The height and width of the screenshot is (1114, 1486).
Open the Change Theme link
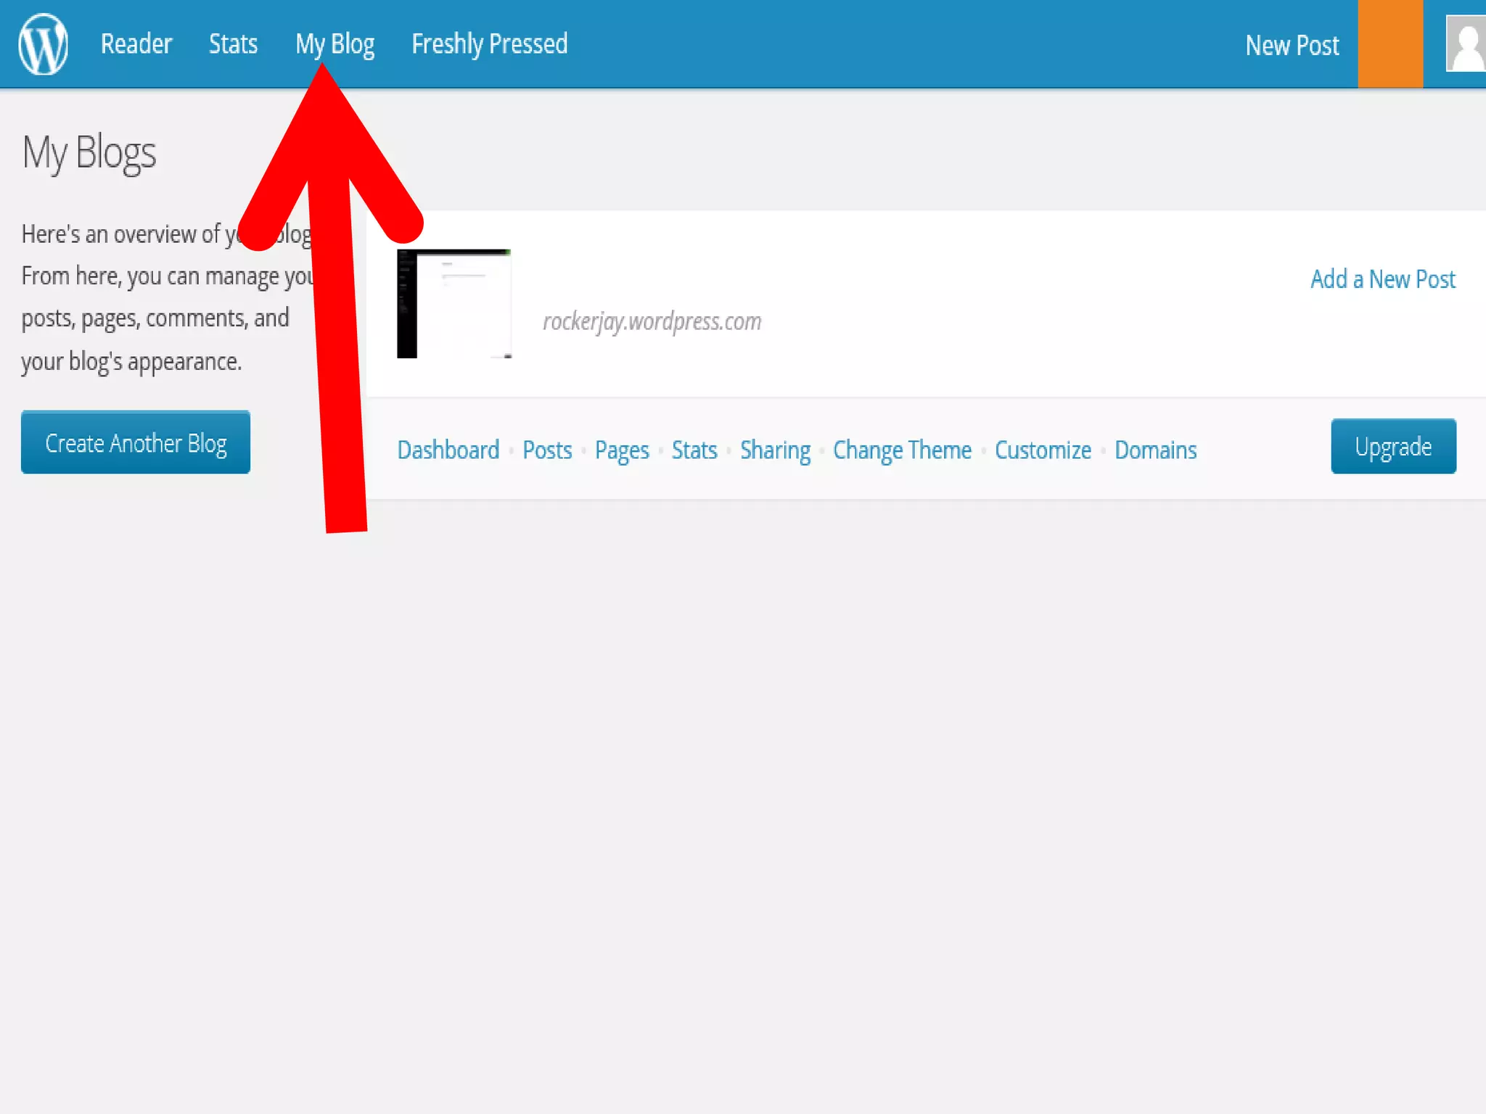click(x=902, y=450)
